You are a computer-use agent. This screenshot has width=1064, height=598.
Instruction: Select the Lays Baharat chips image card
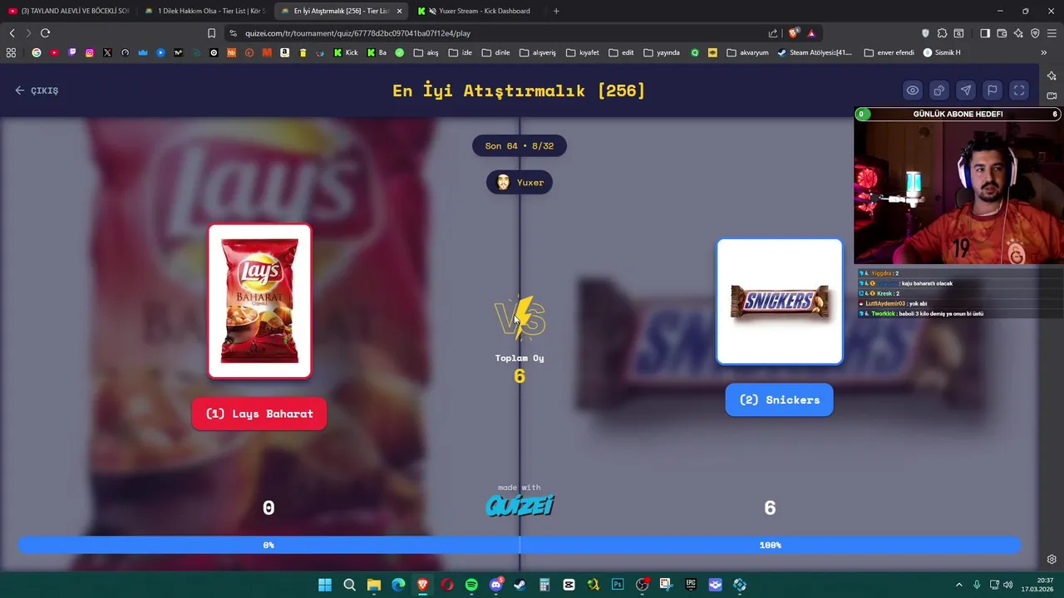coord(259,301)
